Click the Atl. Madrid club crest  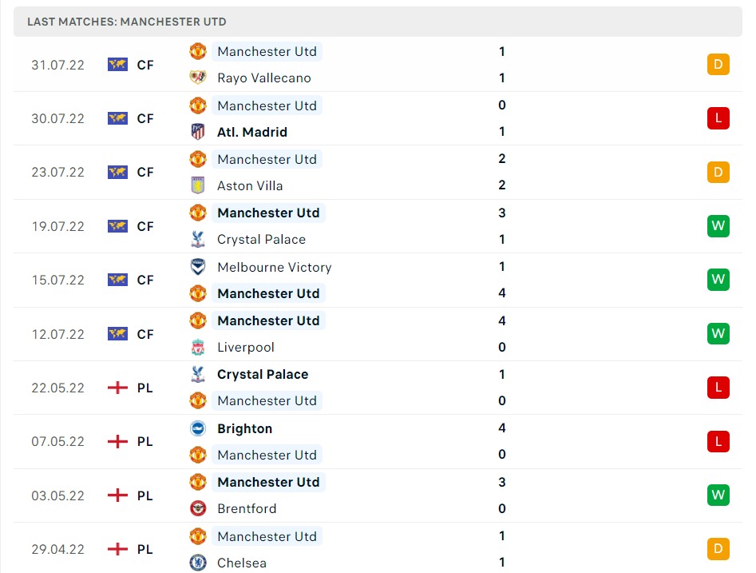click(197, 132)
